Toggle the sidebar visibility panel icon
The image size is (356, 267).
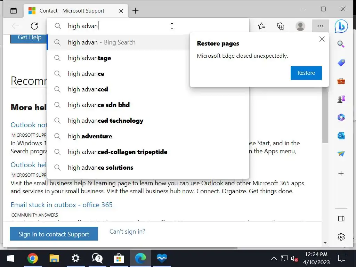click(x=341, y=219)
